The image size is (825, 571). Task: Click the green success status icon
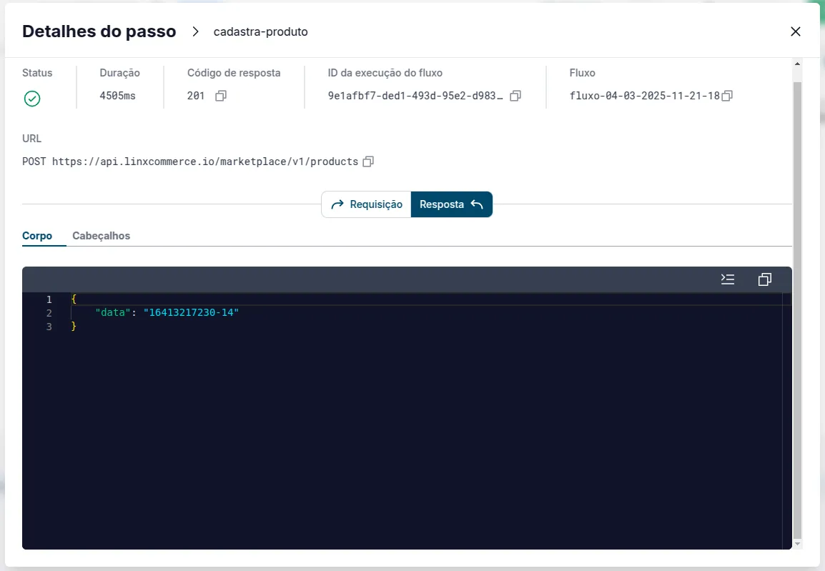[32, 99]
